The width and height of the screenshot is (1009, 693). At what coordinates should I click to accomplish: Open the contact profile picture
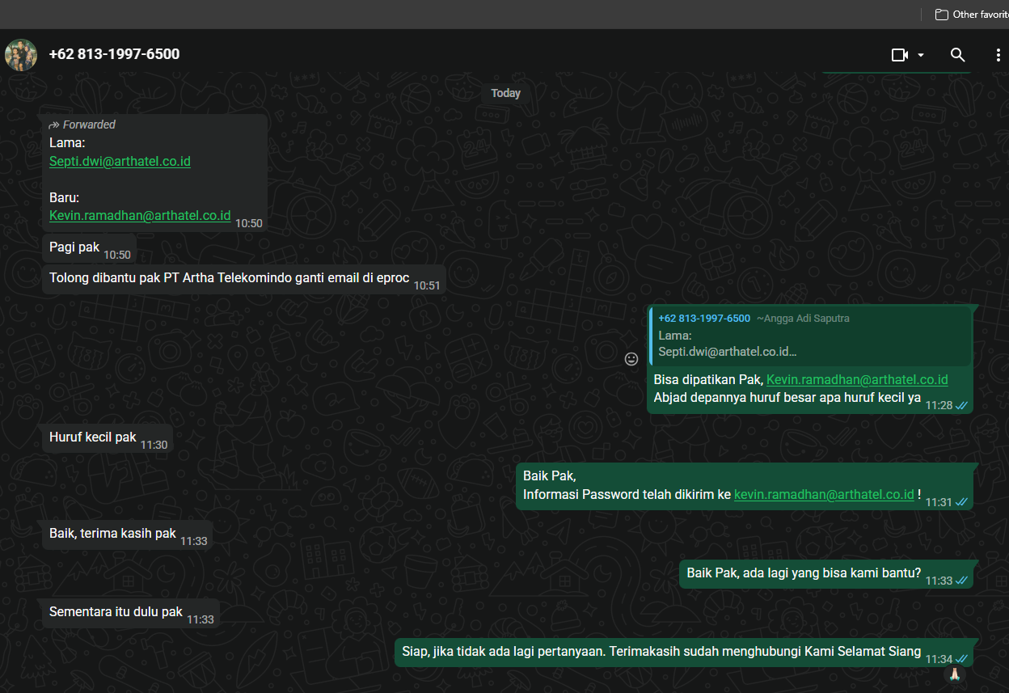coord(21,55)
